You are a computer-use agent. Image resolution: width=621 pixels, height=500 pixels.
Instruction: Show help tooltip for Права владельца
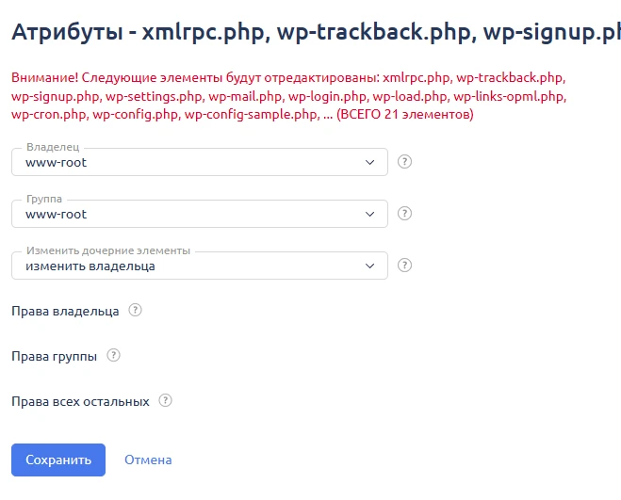pos(135,311)
